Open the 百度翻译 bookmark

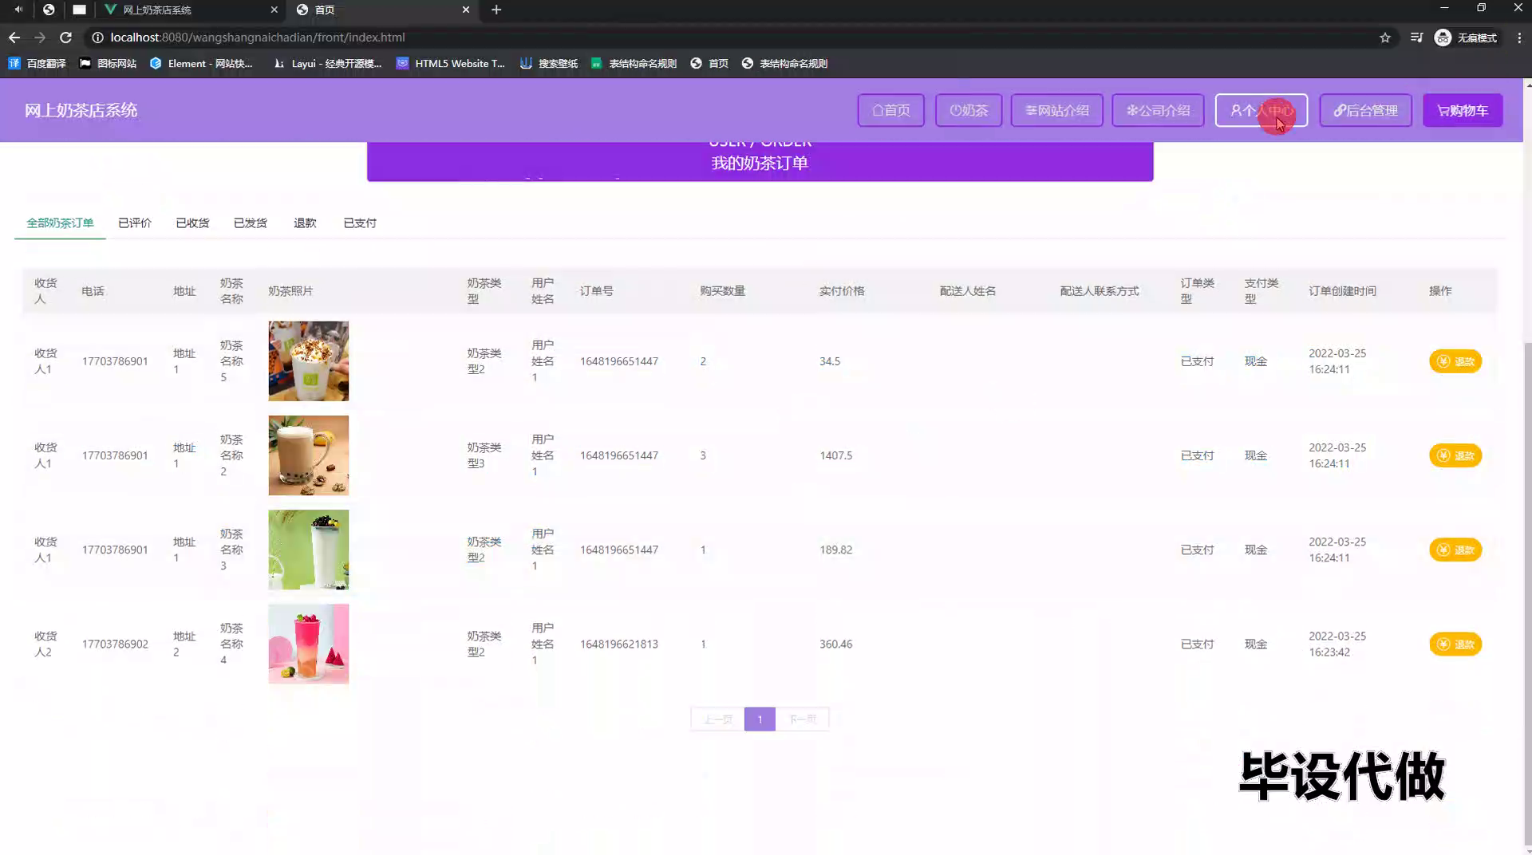[38, 63]
